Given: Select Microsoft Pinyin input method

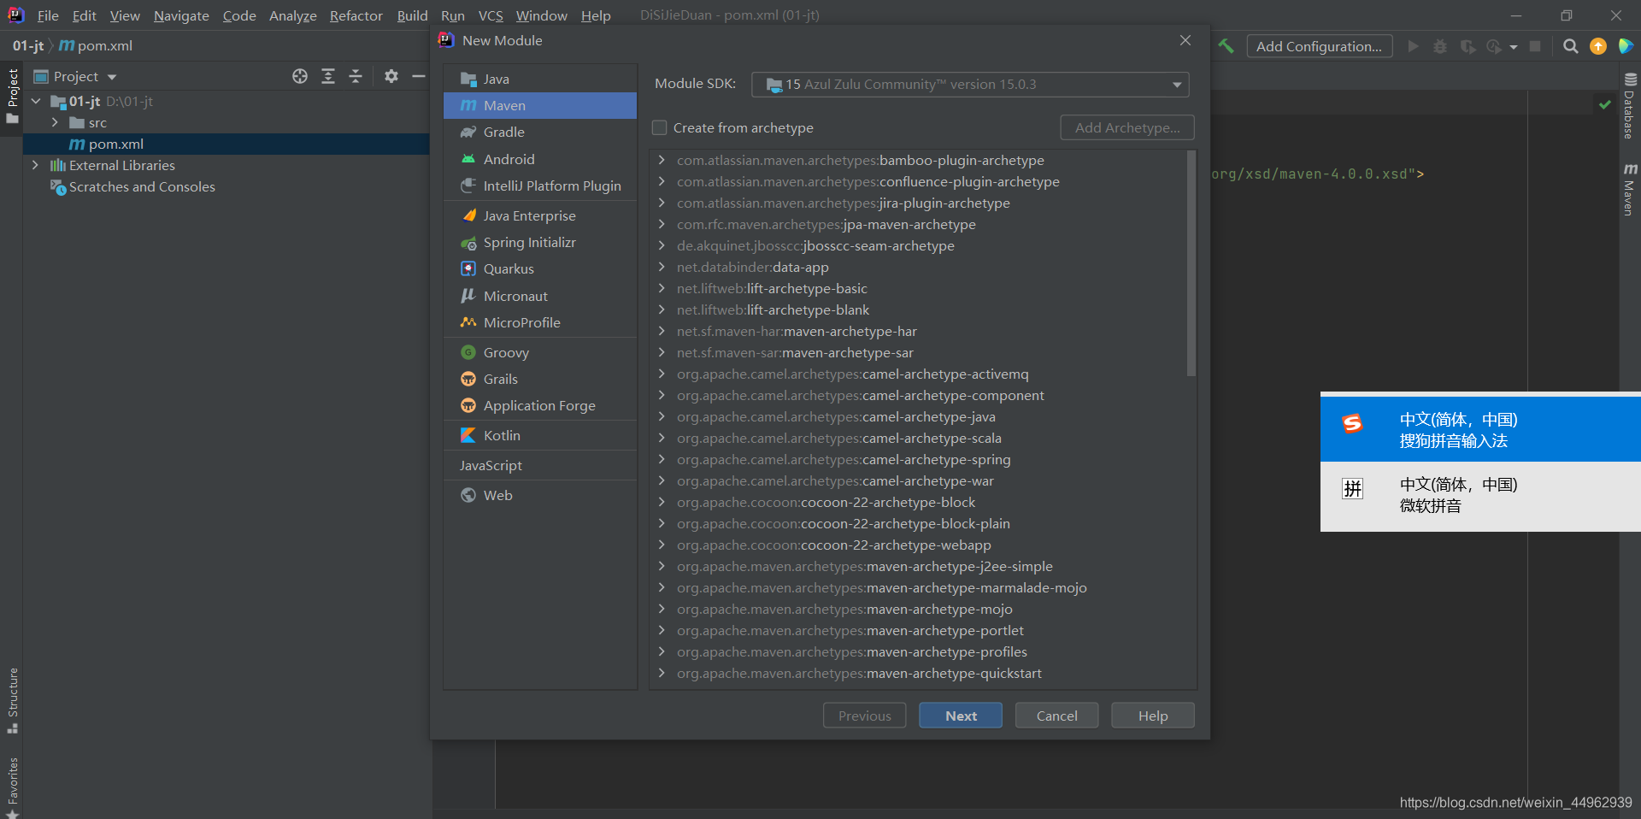Looking at the screenshot, I should click(1480, 495).
